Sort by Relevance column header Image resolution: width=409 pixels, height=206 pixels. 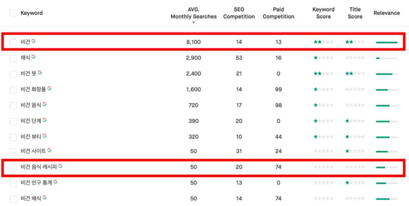coord(387,13)
